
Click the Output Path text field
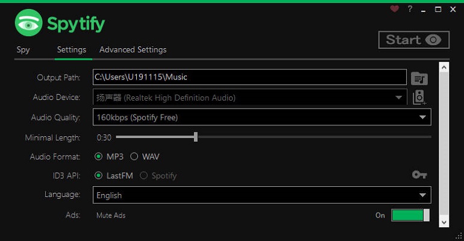[249, 77]
